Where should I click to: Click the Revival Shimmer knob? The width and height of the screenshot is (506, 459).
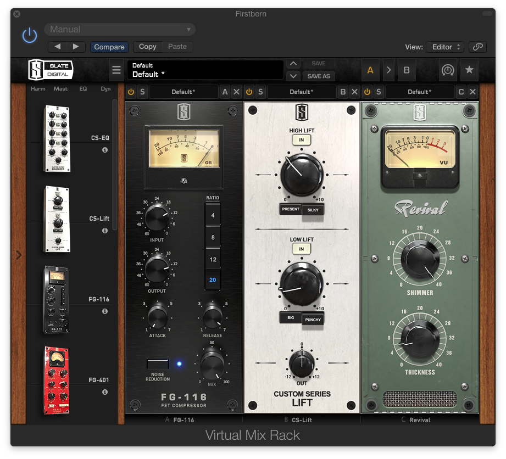420,259
